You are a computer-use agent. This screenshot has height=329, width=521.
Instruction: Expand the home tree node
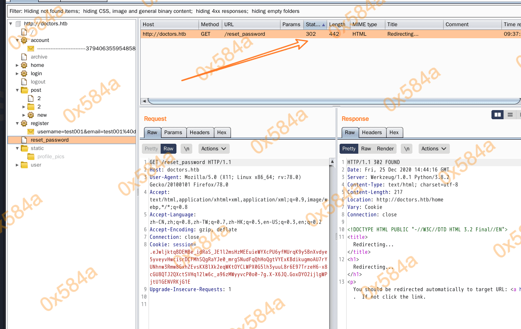tap(17, 65)
